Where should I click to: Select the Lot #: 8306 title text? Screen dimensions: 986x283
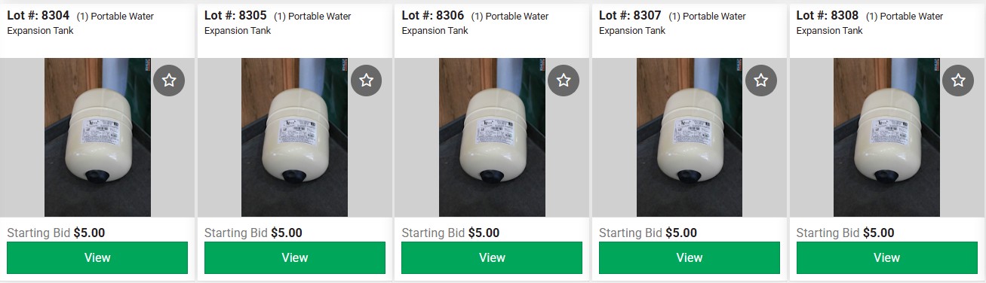pos(433,15)
